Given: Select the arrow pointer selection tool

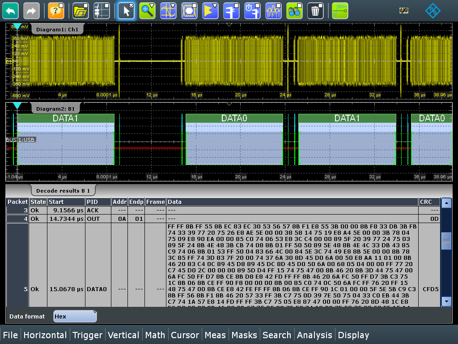Looking at the screenshot, I should (126, 10).
